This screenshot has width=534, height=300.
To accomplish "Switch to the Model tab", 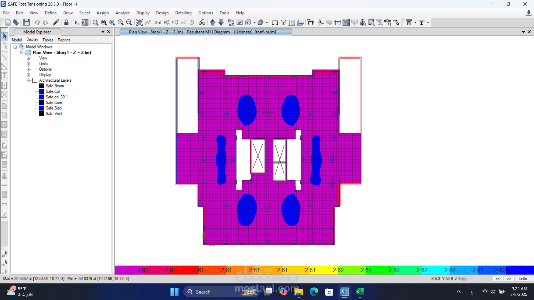I will (17, 40).
